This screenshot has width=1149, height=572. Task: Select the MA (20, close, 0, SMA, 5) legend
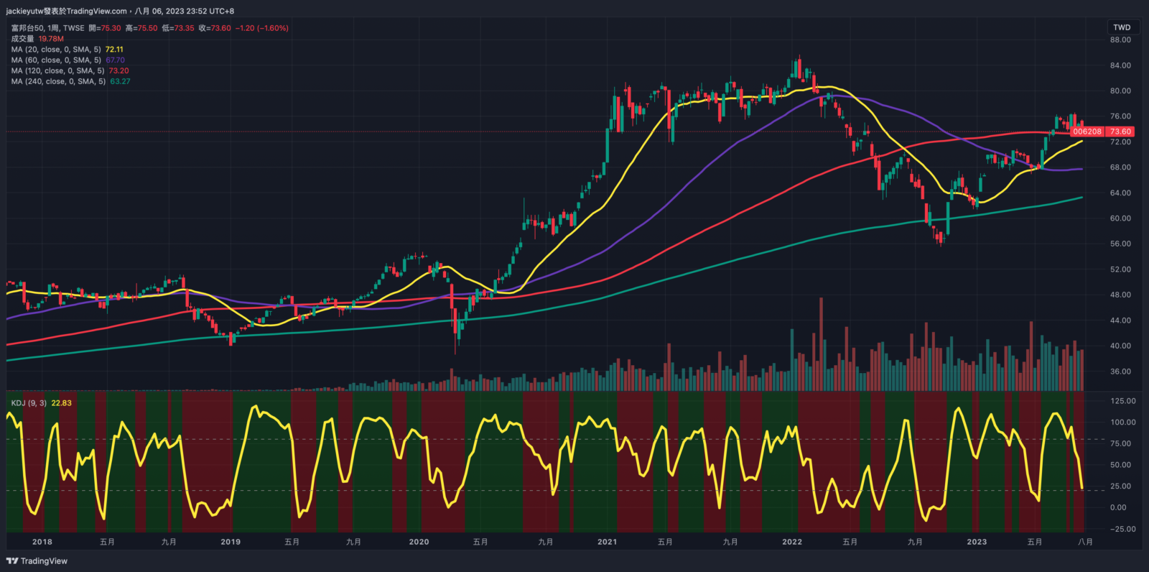(x=56, y=50)
